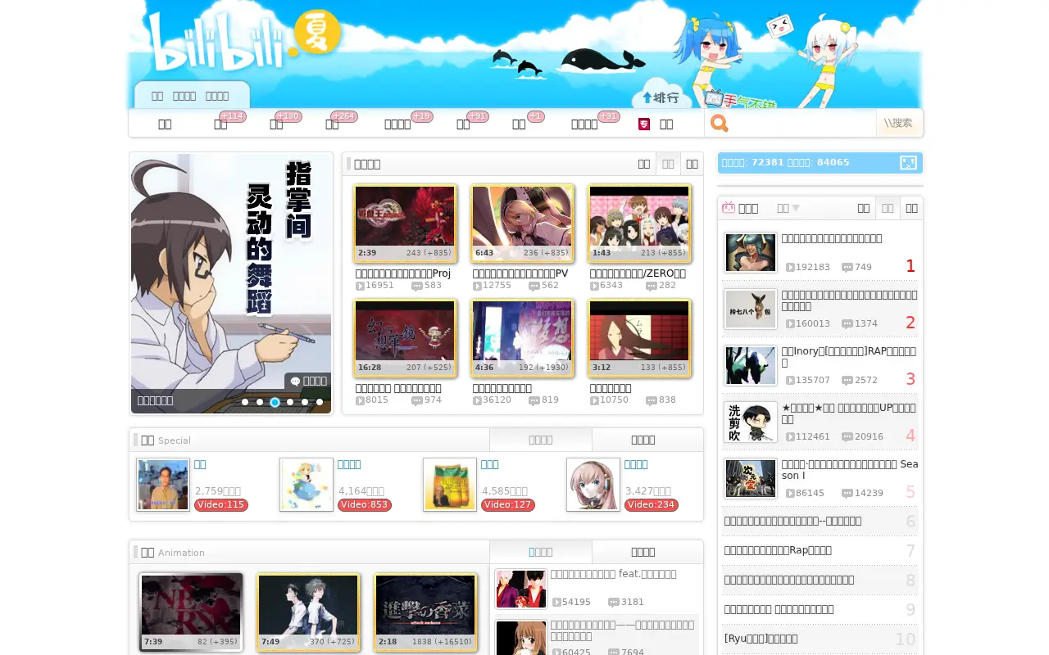Click the pink TV icon in ranking panel header

coord(729,208)
